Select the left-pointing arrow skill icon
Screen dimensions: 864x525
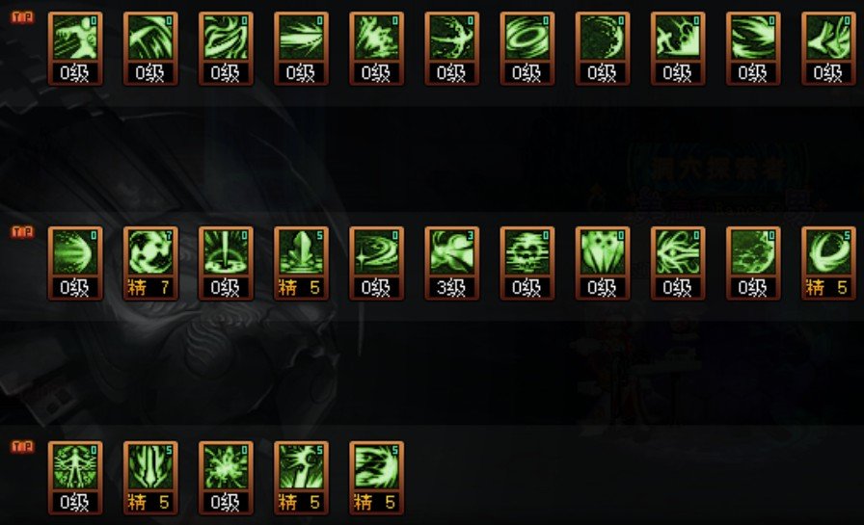[x=828, y=48]
